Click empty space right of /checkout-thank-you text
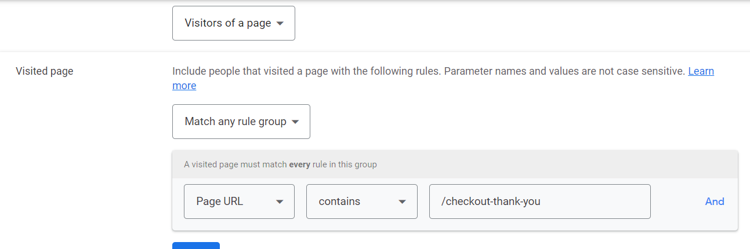 point(597,202)
